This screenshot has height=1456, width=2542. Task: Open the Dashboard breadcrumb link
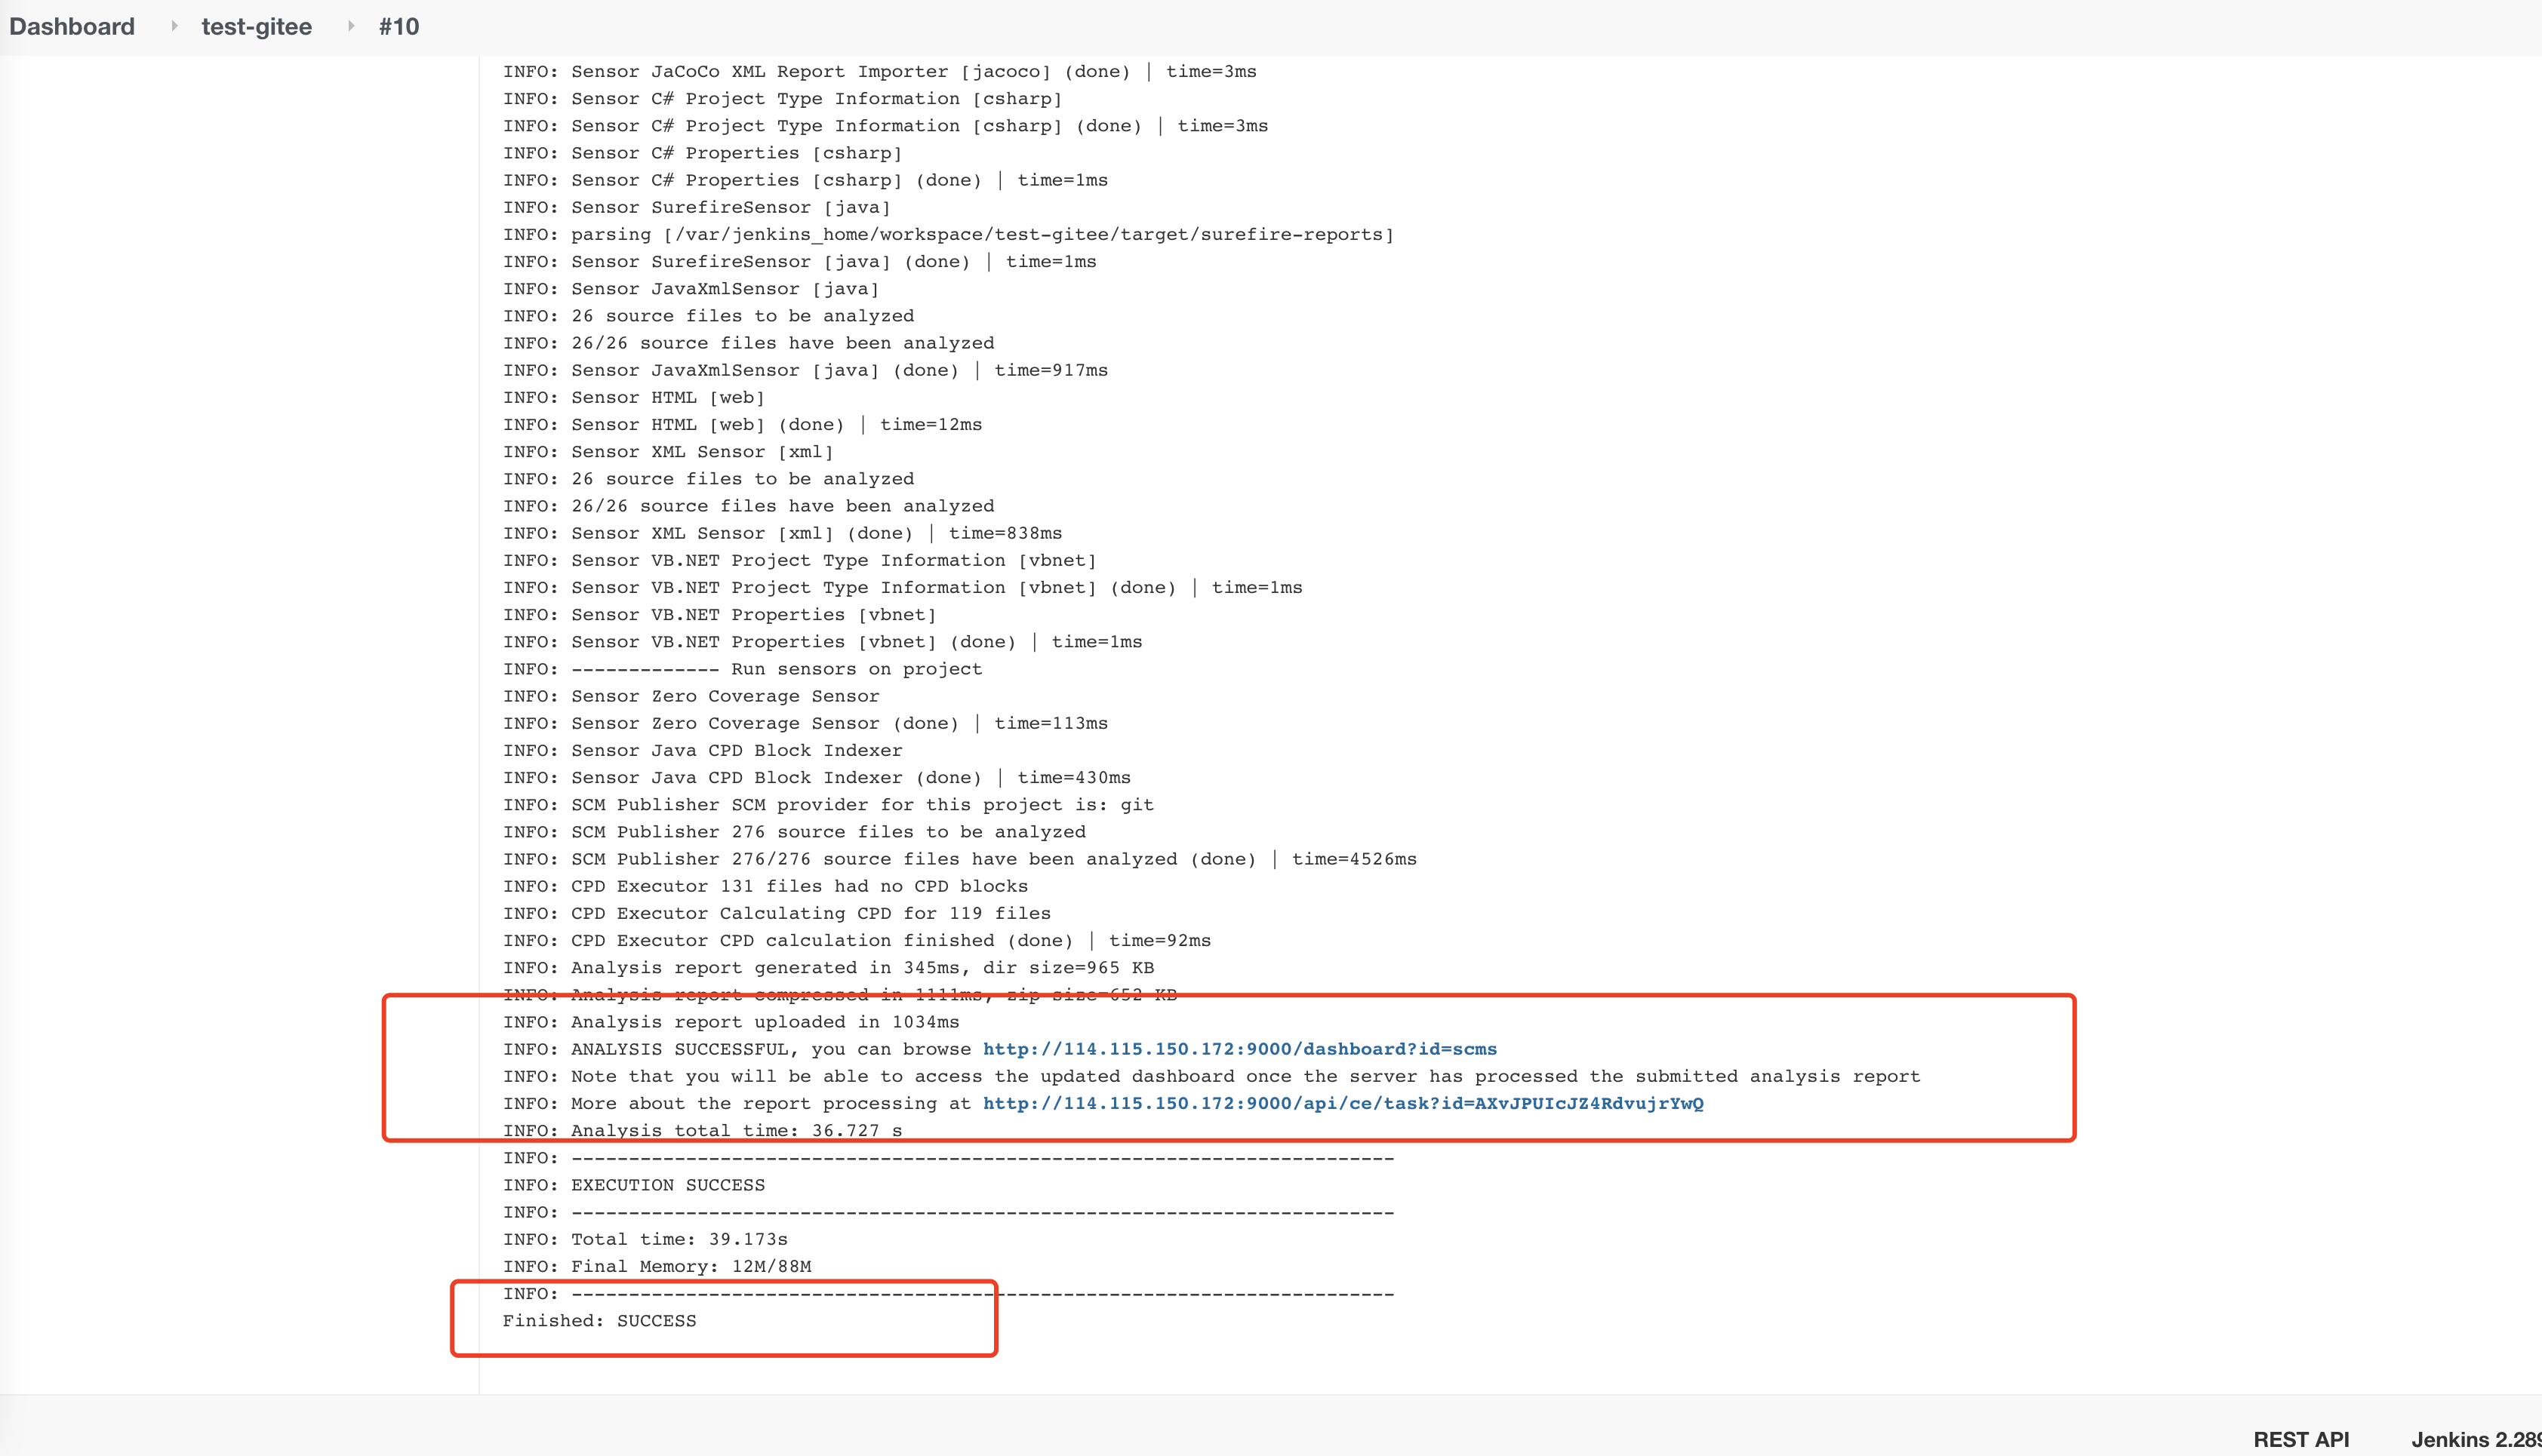[x=72, y=27]
